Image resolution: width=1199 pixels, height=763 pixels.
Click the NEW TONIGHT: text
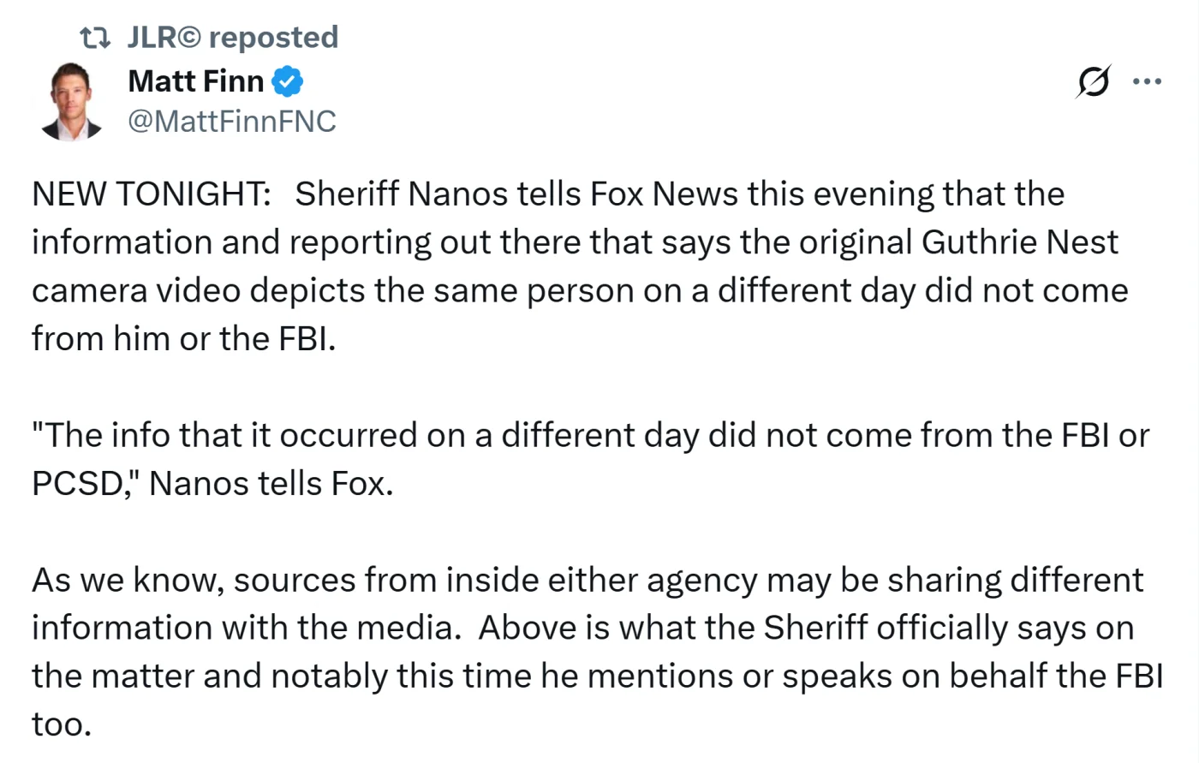click(x=151, y=194)
